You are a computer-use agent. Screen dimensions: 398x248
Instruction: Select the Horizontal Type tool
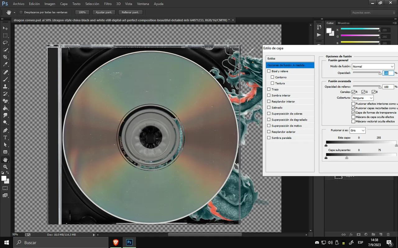click(5, 137)
